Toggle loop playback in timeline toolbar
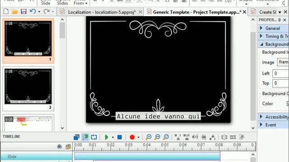 pyautogui.click(x=94, y=137)
